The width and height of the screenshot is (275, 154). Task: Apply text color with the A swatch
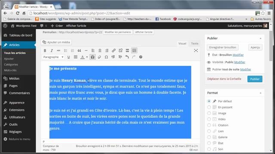[x=82, y=57]
